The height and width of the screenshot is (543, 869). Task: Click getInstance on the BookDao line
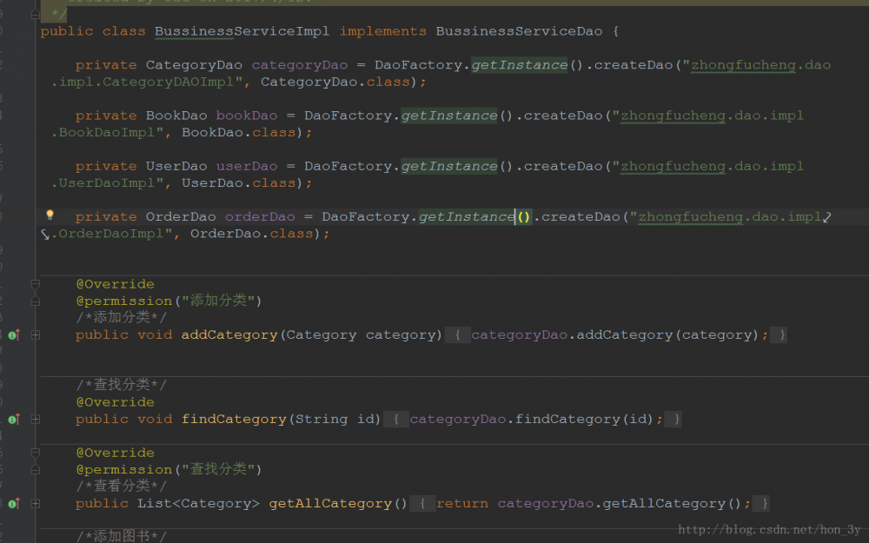449,116
